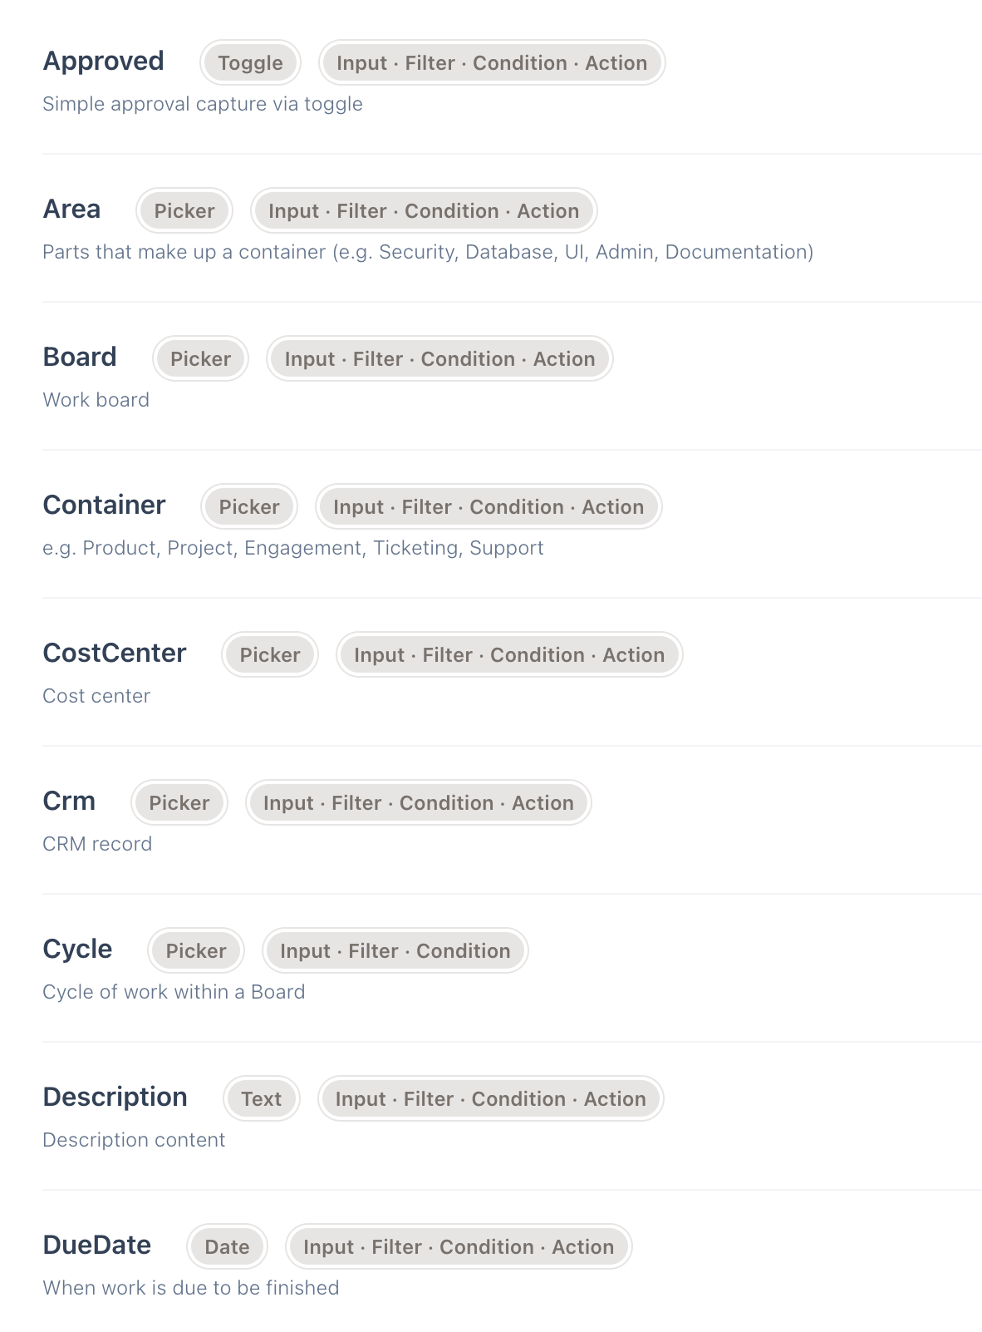This screenshot has height=1332, width=982.
Task: Click the capabilities badge in the CostCenter row
Action: click(509, 655)
